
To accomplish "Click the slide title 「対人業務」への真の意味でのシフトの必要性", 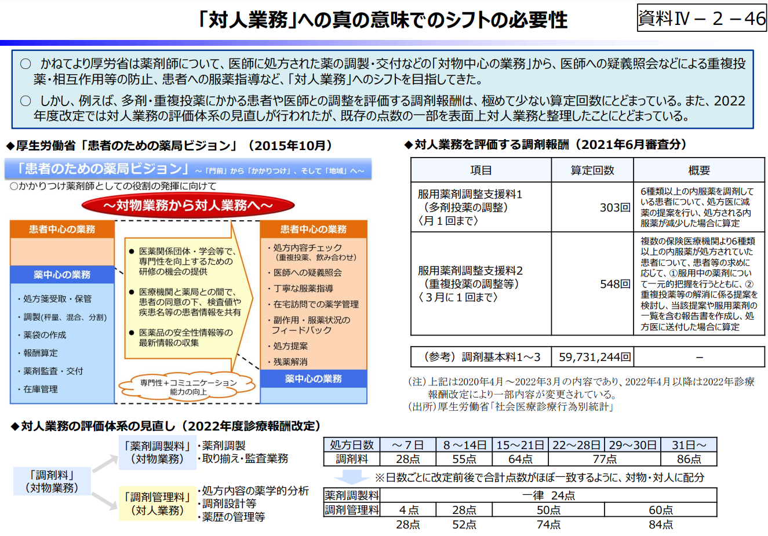I will click(383, 20).
